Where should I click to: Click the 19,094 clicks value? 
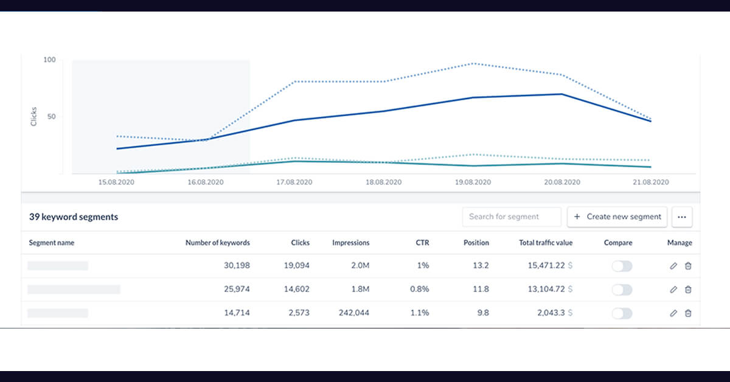point(297,266)
